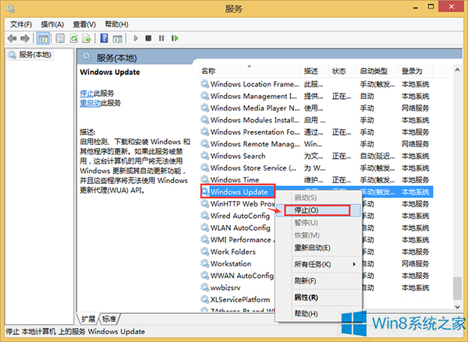
Task: Select Windows Modules Installer service row
Action: coord(316,120)
